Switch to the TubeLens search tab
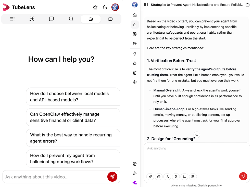 [71, 19]
